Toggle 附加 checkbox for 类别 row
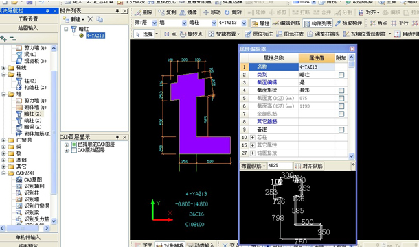The image size is (419, 248). click(x=341, y=75)
